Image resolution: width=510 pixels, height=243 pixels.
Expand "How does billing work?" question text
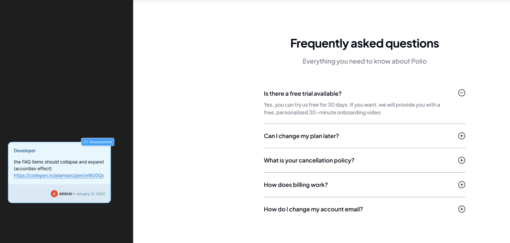[x=296, y=185]
